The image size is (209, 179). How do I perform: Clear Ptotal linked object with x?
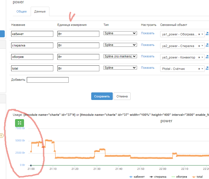tap(199, 69)
